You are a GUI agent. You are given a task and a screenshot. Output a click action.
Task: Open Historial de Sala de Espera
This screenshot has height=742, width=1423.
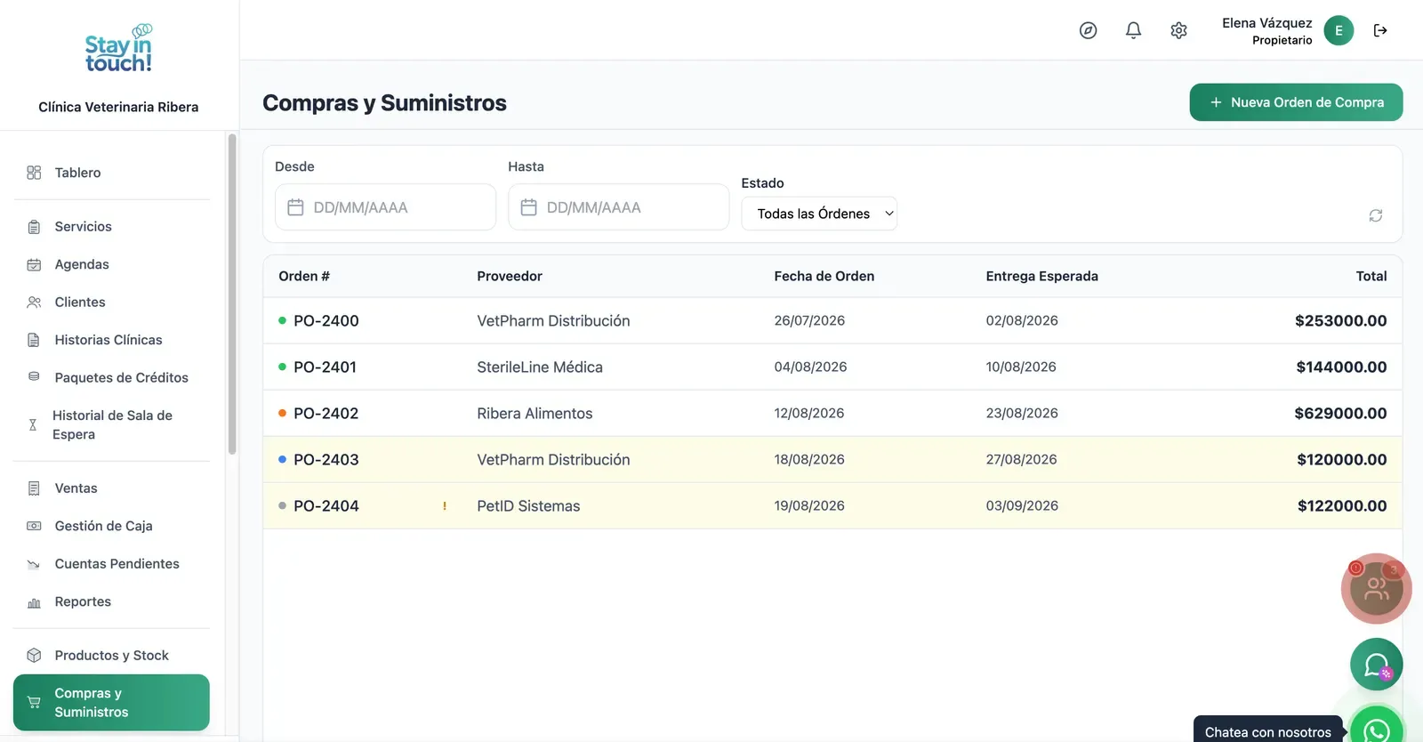click(111, 425)
